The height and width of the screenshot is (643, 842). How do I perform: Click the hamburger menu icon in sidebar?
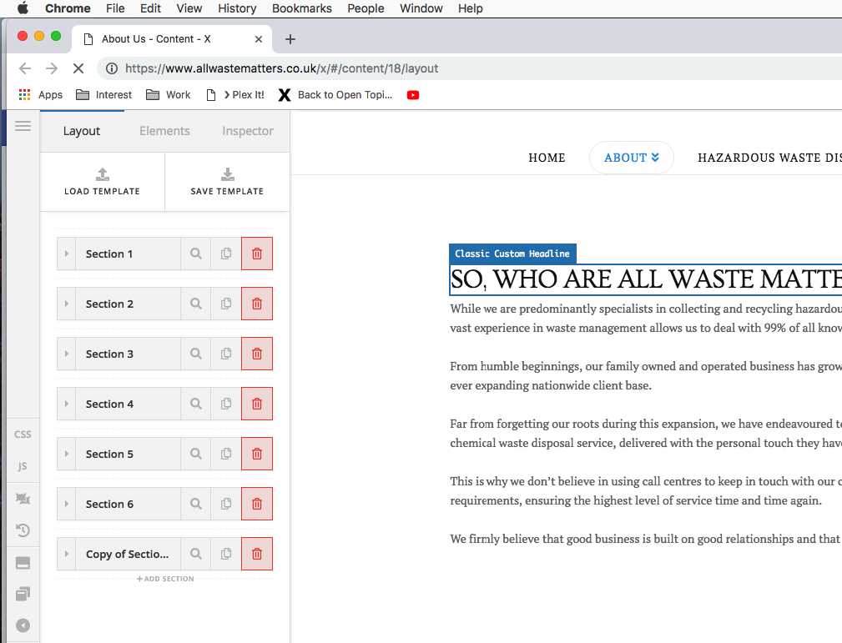[23, 126]
